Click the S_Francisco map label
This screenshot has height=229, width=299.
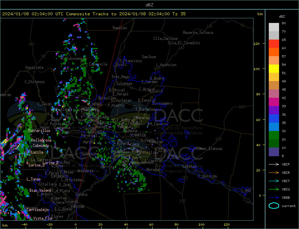click(131, 61)
